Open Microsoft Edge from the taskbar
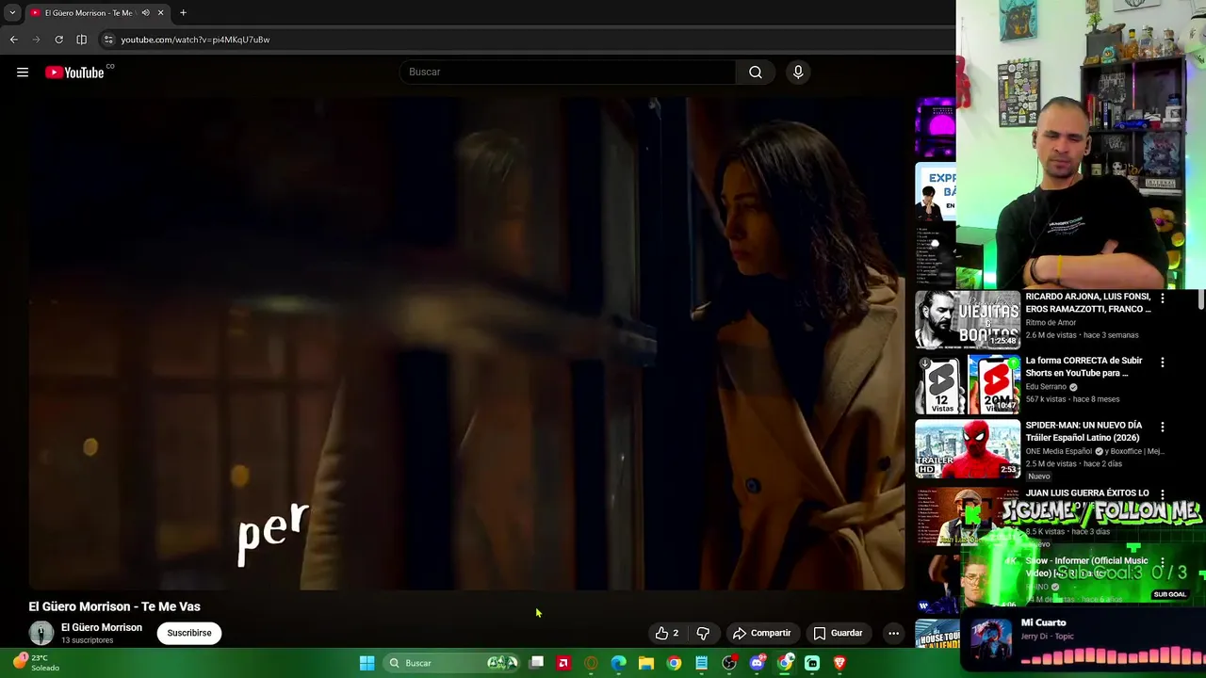This screenshot has width=1206, height=678. coord(618,663)
